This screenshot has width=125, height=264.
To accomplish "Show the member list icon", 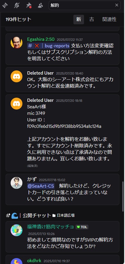I will (40, 5).
